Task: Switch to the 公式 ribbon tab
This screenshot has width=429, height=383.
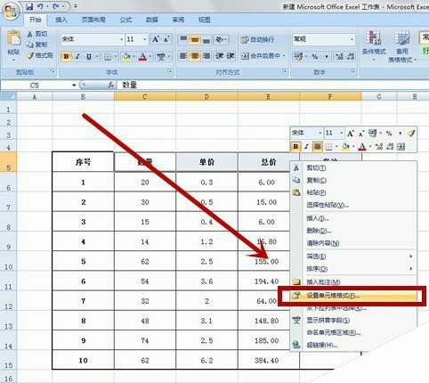Action: tap(125, 20)
